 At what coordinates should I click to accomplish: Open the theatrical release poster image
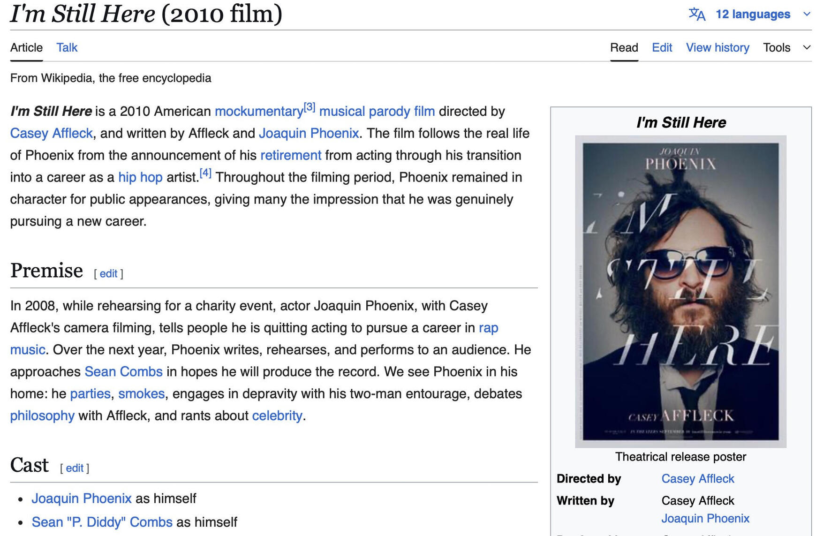point(680,291)
